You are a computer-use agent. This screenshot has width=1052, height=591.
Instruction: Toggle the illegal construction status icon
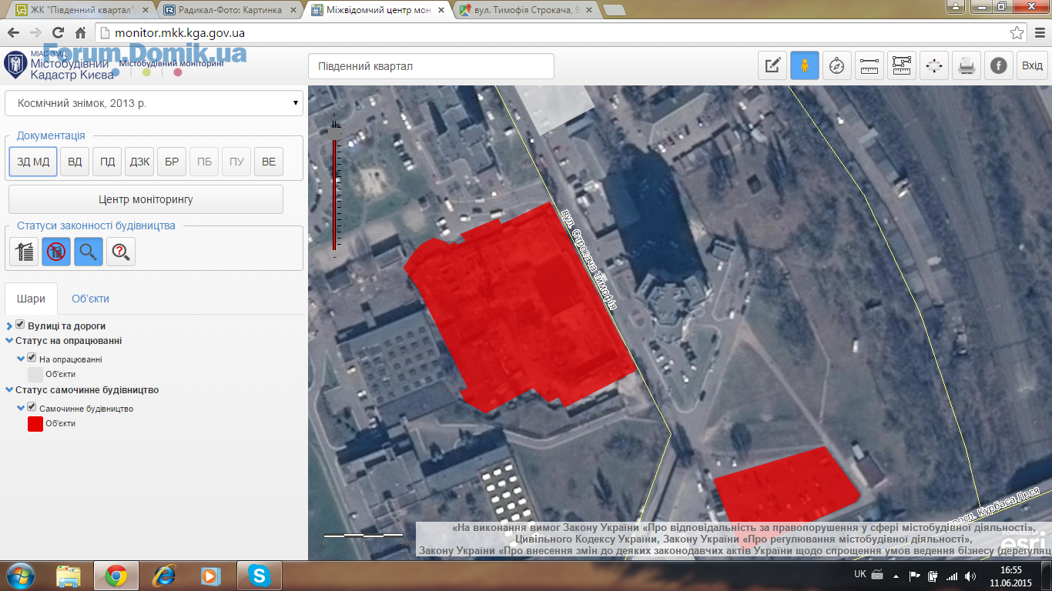(x=56, y=252)
